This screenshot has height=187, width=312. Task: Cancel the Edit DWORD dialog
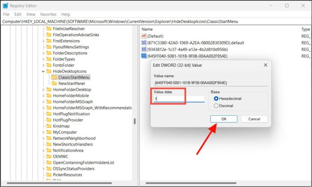click(254, 119)
